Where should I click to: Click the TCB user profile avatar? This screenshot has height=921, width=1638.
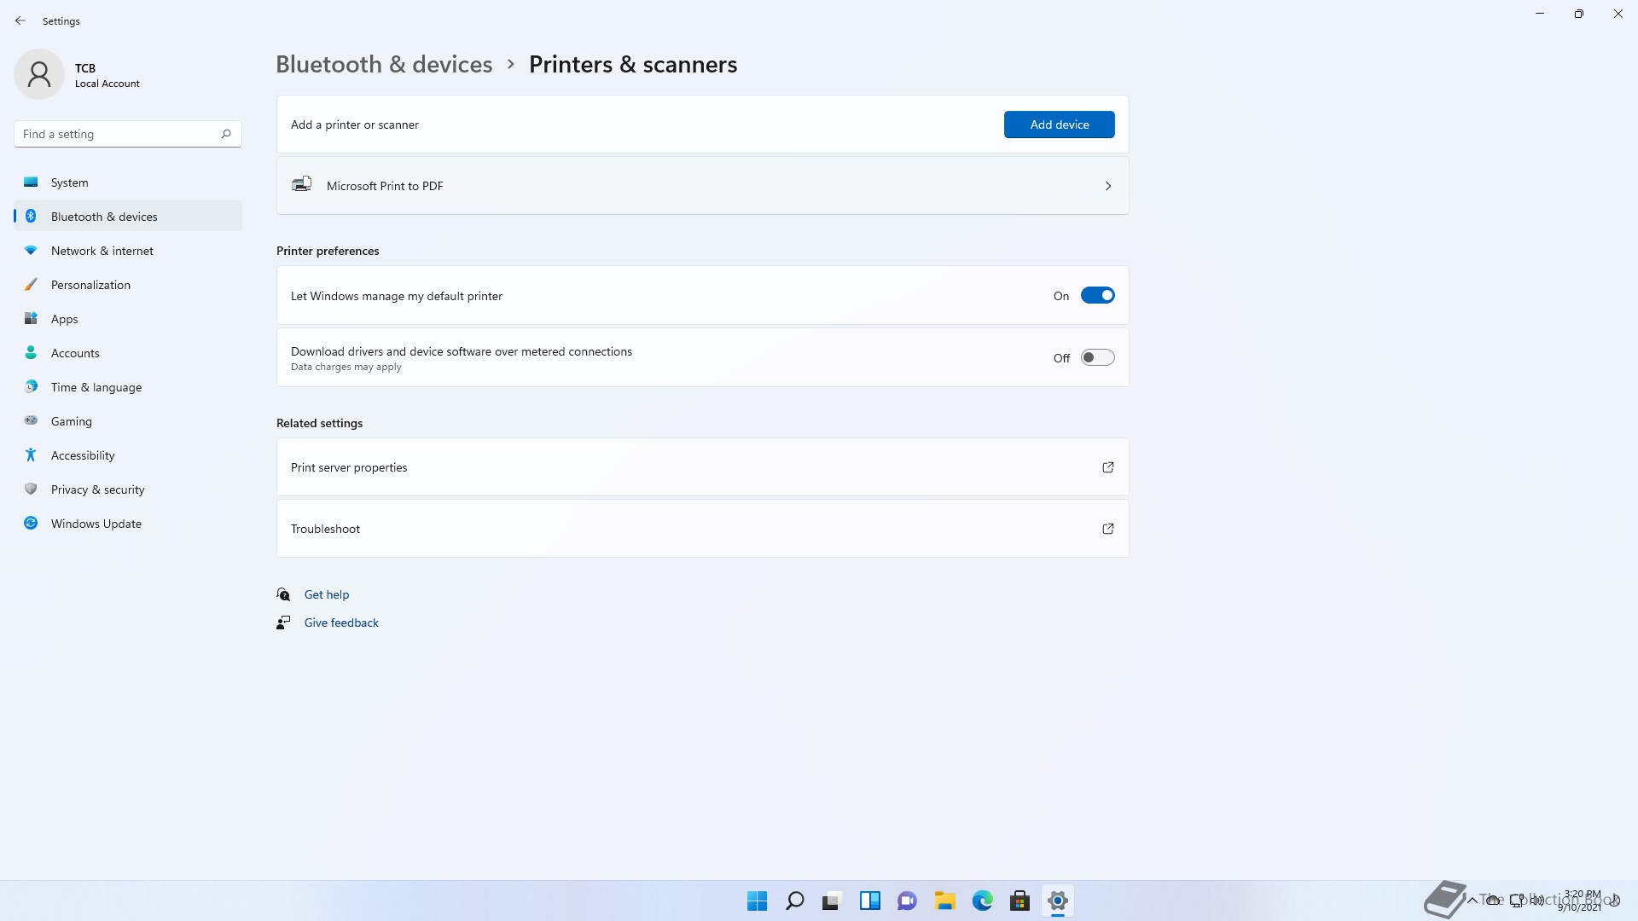pos(39,74)
